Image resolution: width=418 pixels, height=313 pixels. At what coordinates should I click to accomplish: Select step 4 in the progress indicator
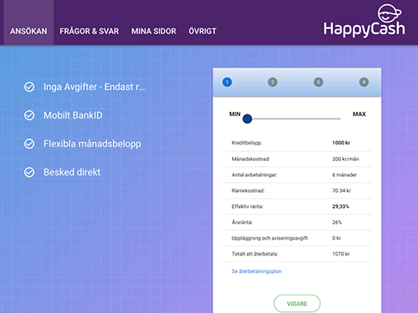(x=364, y=82)
